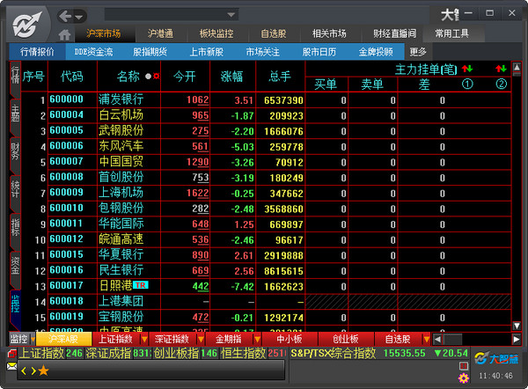Select the 财务 side tab
This screenshot has height=389, width=528.
tap(16, 155)
